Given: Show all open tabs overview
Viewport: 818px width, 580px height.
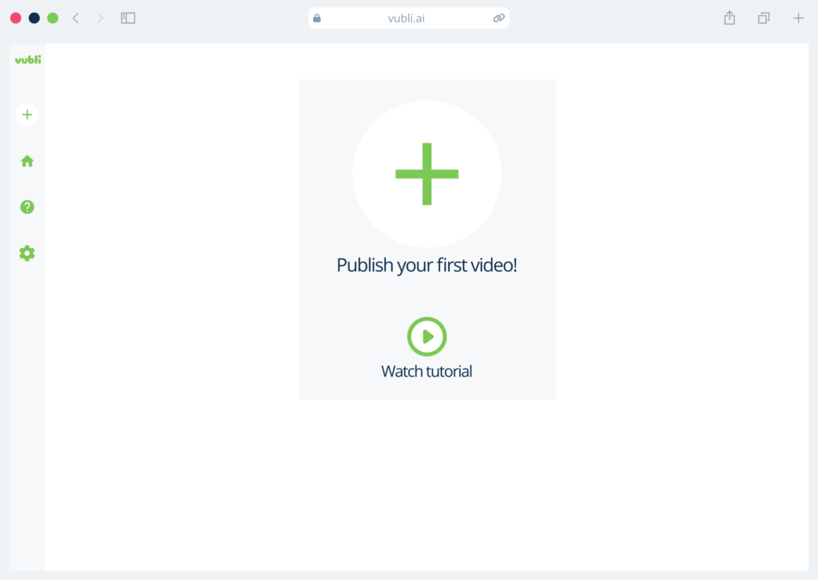Looking at the screenshot, I should [763, 18].
